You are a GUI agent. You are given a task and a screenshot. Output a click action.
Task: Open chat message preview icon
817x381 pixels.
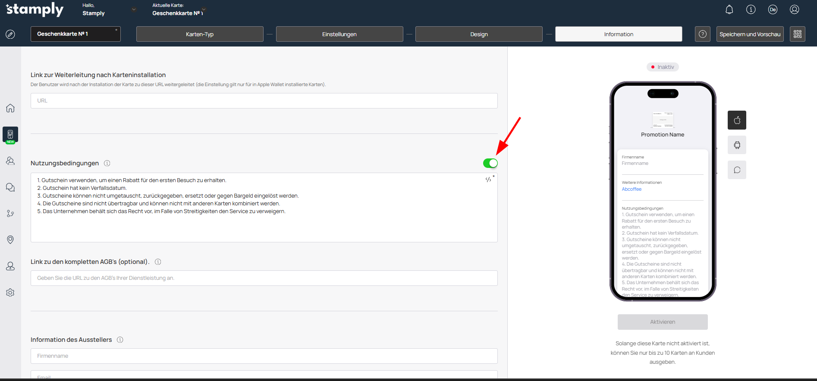tap(737, 170)
